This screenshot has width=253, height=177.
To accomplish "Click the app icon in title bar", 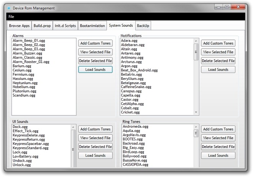I will click(9, 8).
